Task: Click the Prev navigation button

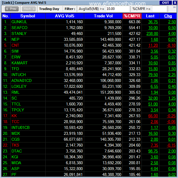Action: [x=11, y=9]
